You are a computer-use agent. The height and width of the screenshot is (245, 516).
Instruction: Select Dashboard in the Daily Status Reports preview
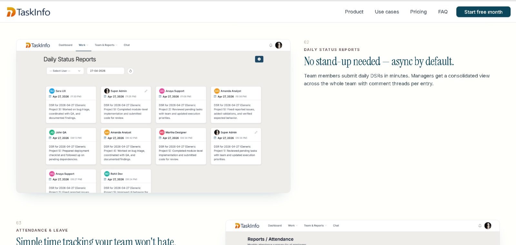(x=65, y=45)
